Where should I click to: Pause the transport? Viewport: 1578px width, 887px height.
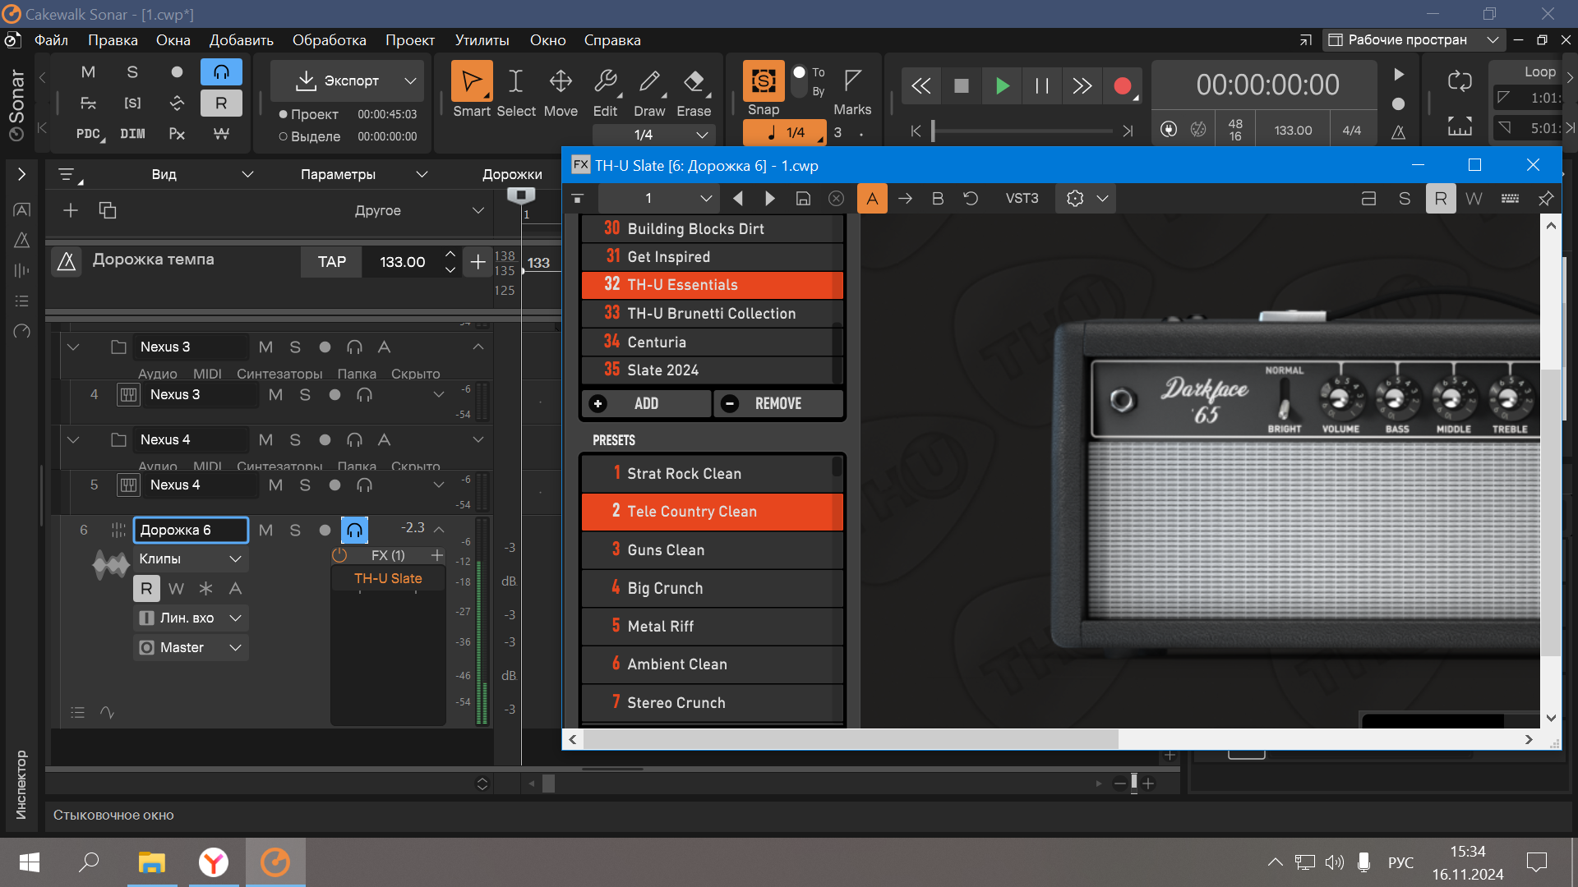pos(1041,85)
